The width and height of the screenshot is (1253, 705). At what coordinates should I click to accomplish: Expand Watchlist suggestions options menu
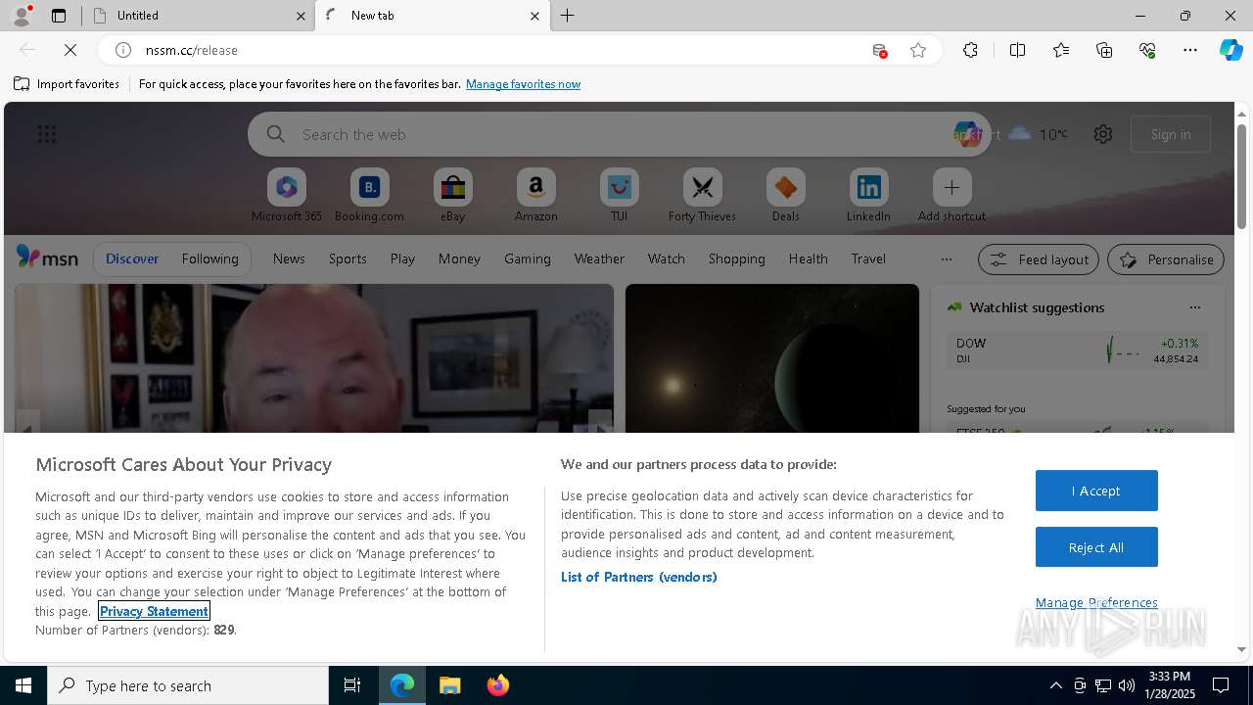(x=1195, y=307)
